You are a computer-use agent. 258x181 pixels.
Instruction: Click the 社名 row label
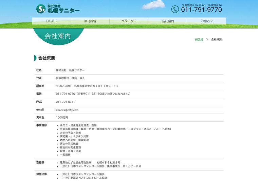click(39, 70)
